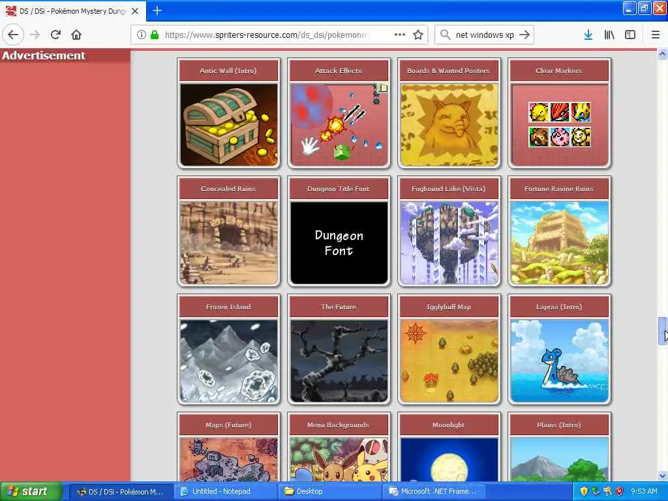Click the Menu Backgrounds thumbnail
The image size is (668, 501).
(339, 460)
